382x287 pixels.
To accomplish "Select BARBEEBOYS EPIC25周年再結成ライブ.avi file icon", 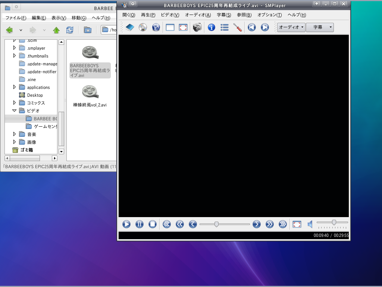I will pyautogui.click(x=90, y=52).
